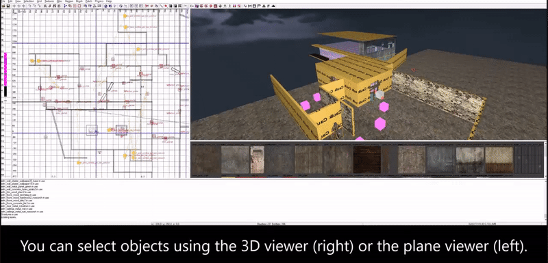Select the largest pink cube in 3D viewer
The width and height of the screenshot is (548, 263).
[380, 124]
